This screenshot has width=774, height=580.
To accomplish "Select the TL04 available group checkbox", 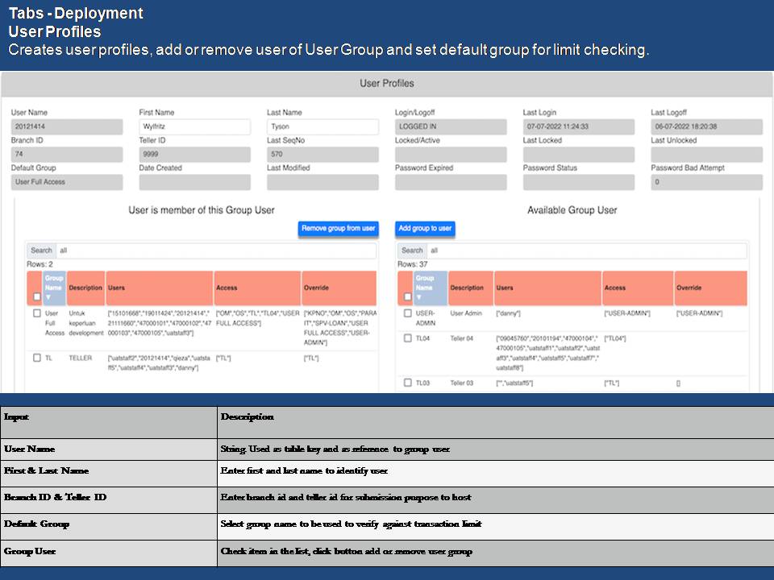I will click(x=407, y=338).
